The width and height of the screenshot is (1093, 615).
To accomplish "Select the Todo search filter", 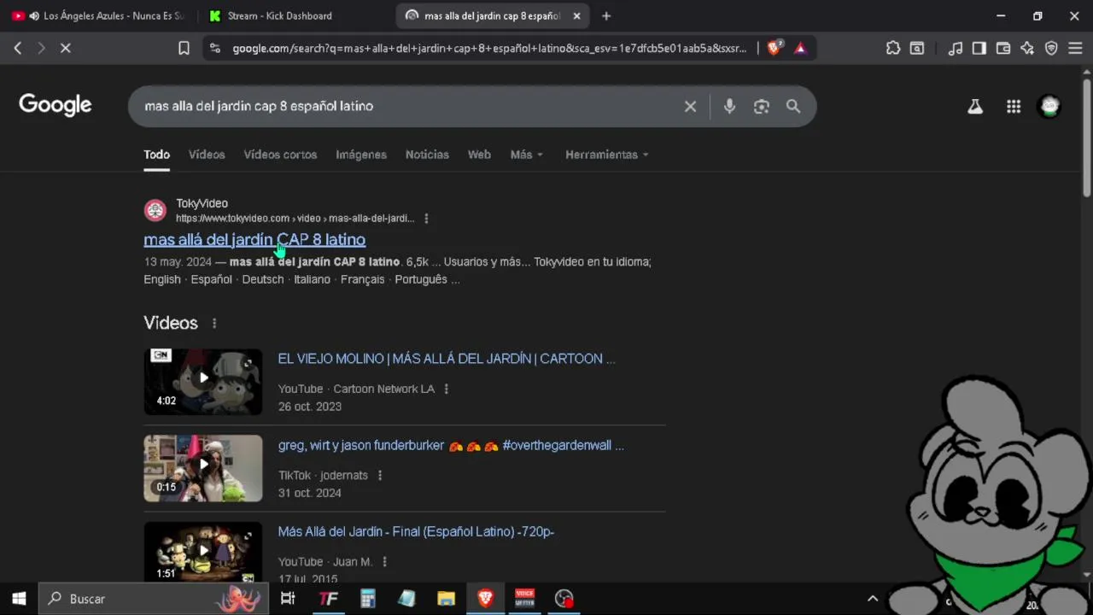I will (x=156, y=155).
